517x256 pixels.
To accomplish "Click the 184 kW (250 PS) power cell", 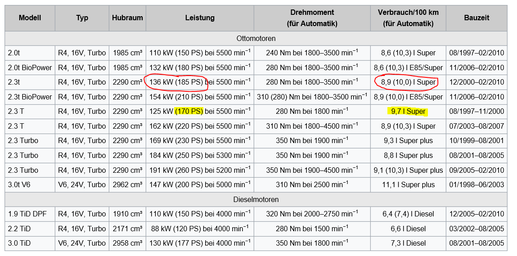I will [x=200, y=155].
